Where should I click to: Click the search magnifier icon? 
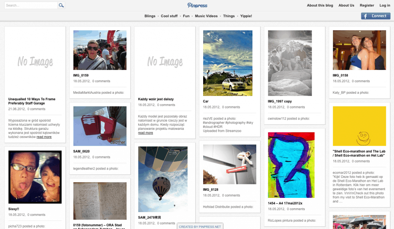tap(61, 5)
